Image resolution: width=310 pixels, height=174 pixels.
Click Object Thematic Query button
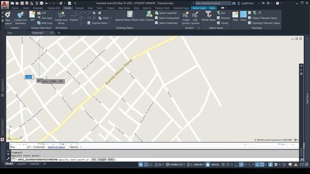(x=263, y=18)
